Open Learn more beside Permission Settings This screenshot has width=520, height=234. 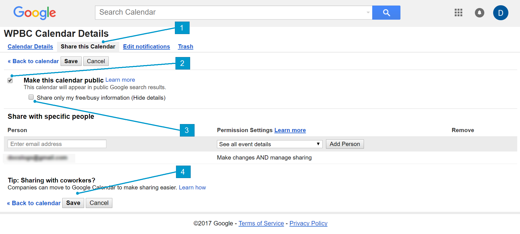(290, 130)
